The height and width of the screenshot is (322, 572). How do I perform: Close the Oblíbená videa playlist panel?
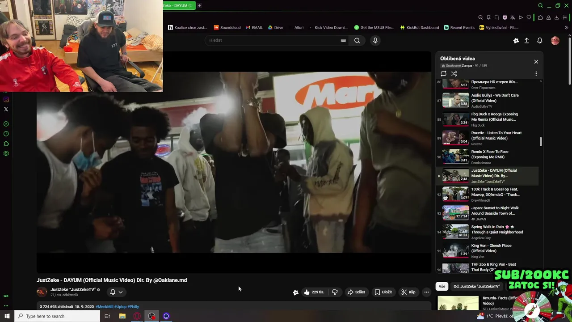pos(536,62)
